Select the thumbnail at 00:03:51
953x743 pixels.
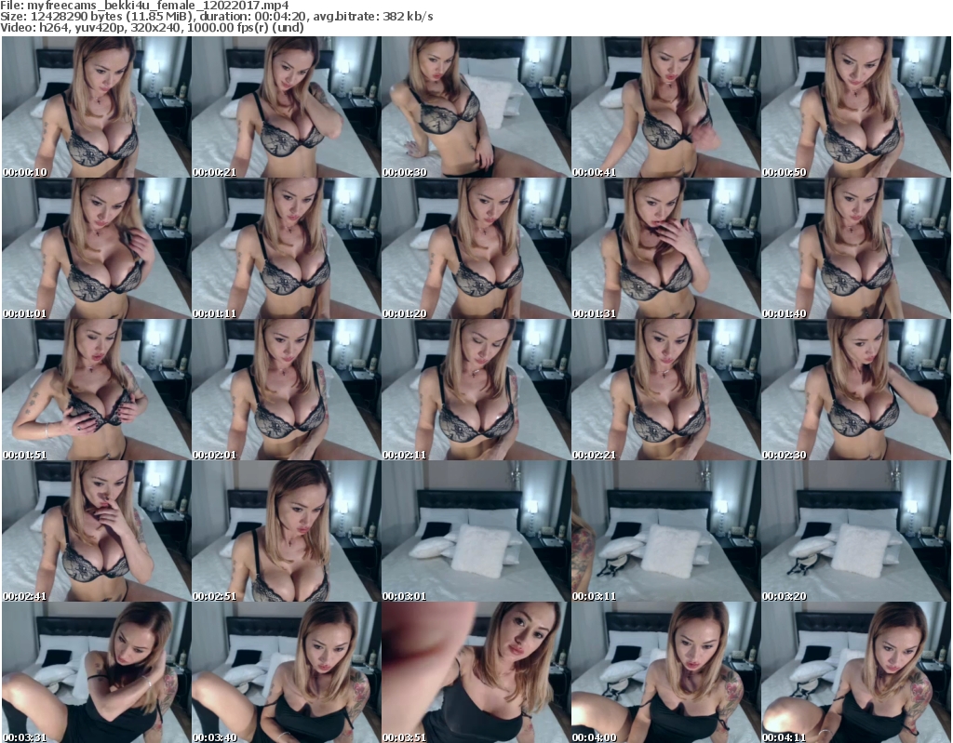(476, 672)
